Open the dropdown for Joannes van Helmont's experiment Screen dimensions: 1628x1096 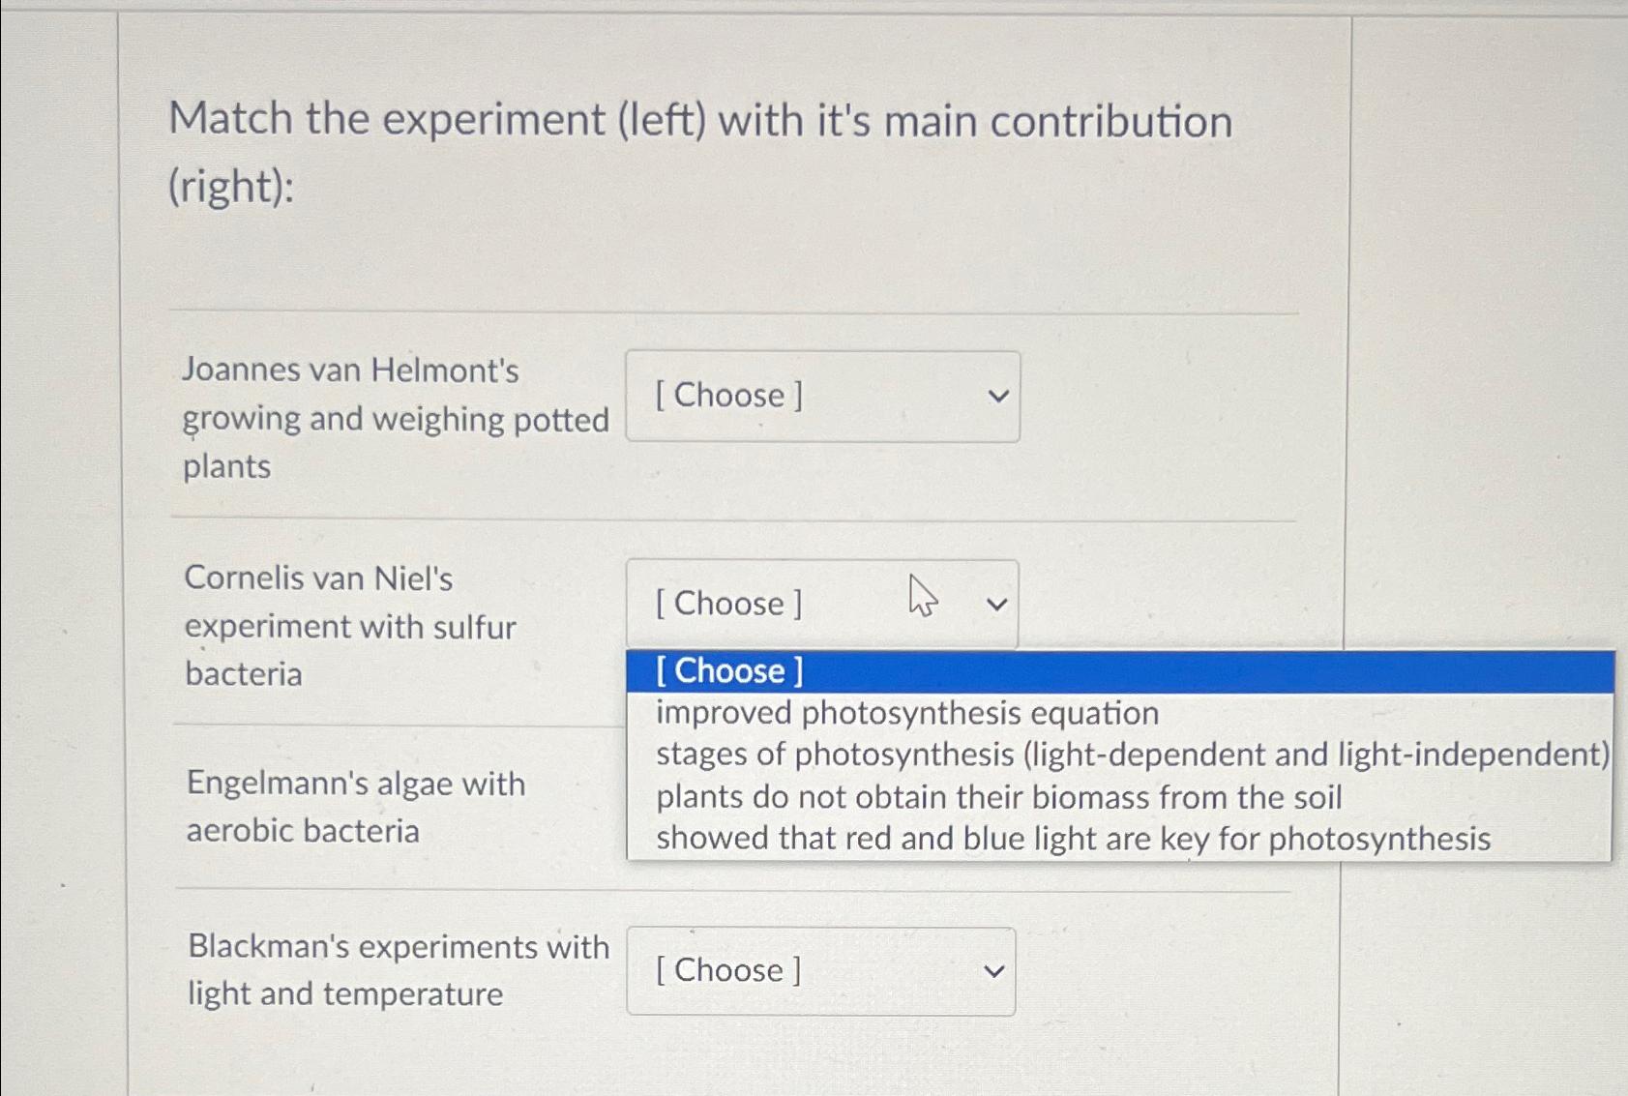(821, 397)
